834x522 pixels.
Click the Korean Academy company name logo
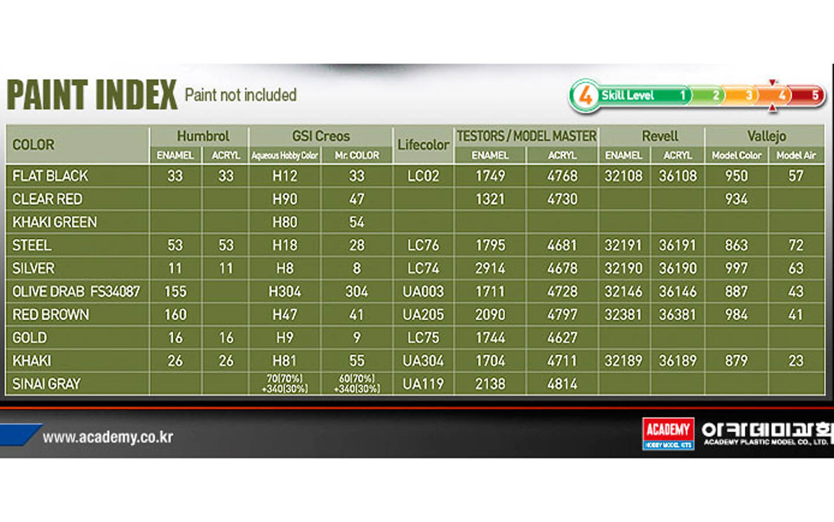click(767, 433)
